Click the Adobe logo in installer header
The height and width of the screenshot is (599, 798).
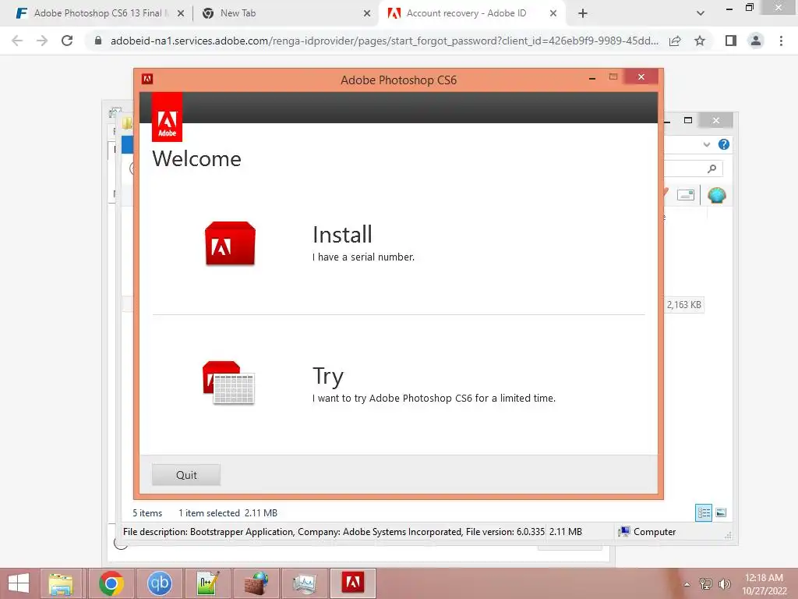click(x=167, y=117)
